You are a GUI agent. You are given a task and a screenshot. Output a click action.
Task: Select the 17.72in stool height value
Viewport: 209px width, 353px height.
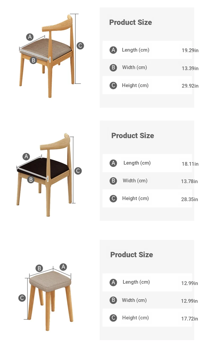pos(189,319)
